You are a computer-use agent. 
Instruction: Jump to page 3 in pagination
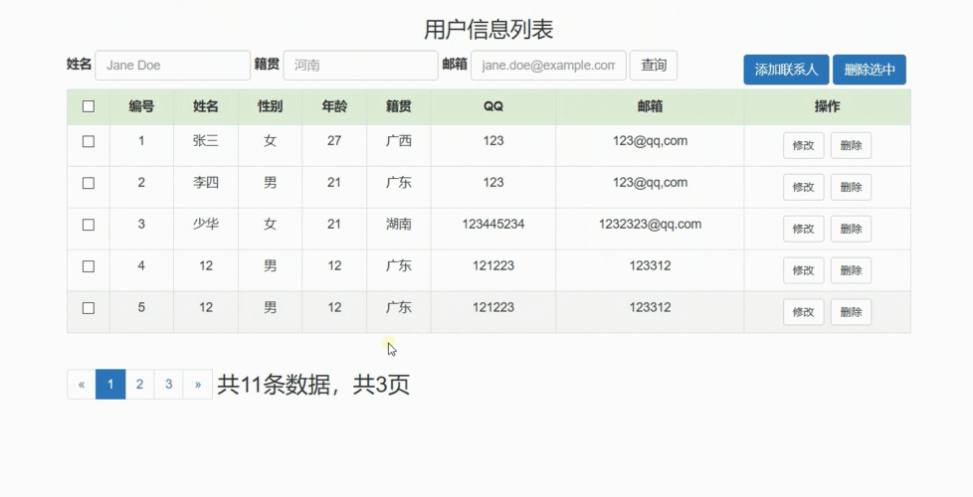(x=169, y=385)
